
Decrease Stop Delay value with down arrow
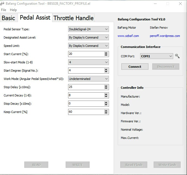pyautogui.click(x=106, y=88)
